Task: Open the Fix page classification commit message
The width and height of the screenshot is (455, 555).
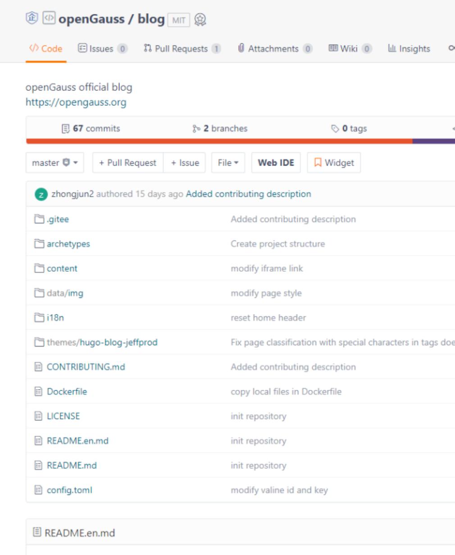Action: coord(342,342)
